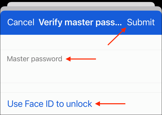Click the truncated header title text
Screen dimensions: 162x115
click(80, 22)
